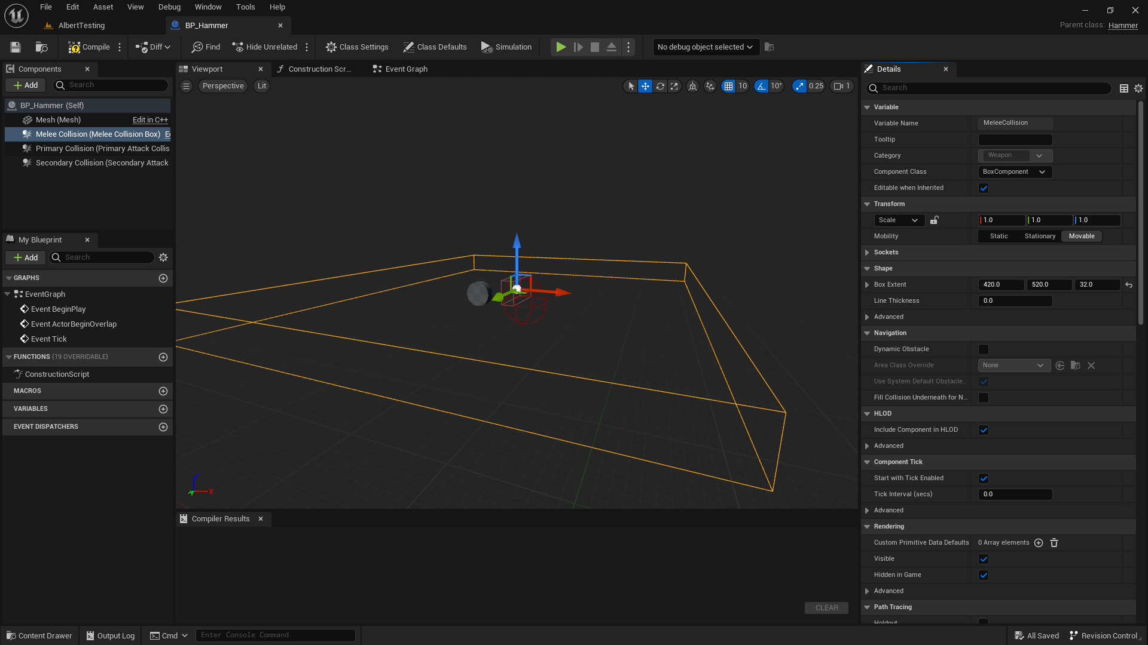Enable Dynamic Obstacle in Navigation

point(984,349)
